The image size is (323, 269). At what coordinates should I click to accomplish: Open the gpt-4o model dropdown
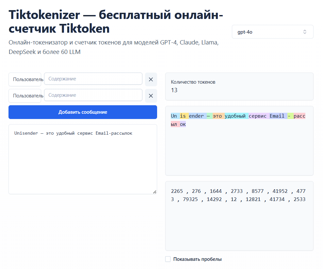point(272,32)
